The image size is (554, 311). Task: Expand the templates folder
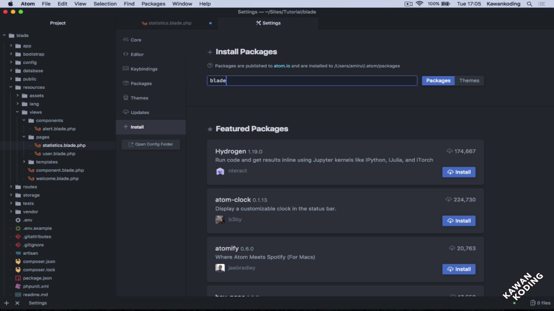click(24, 162)
